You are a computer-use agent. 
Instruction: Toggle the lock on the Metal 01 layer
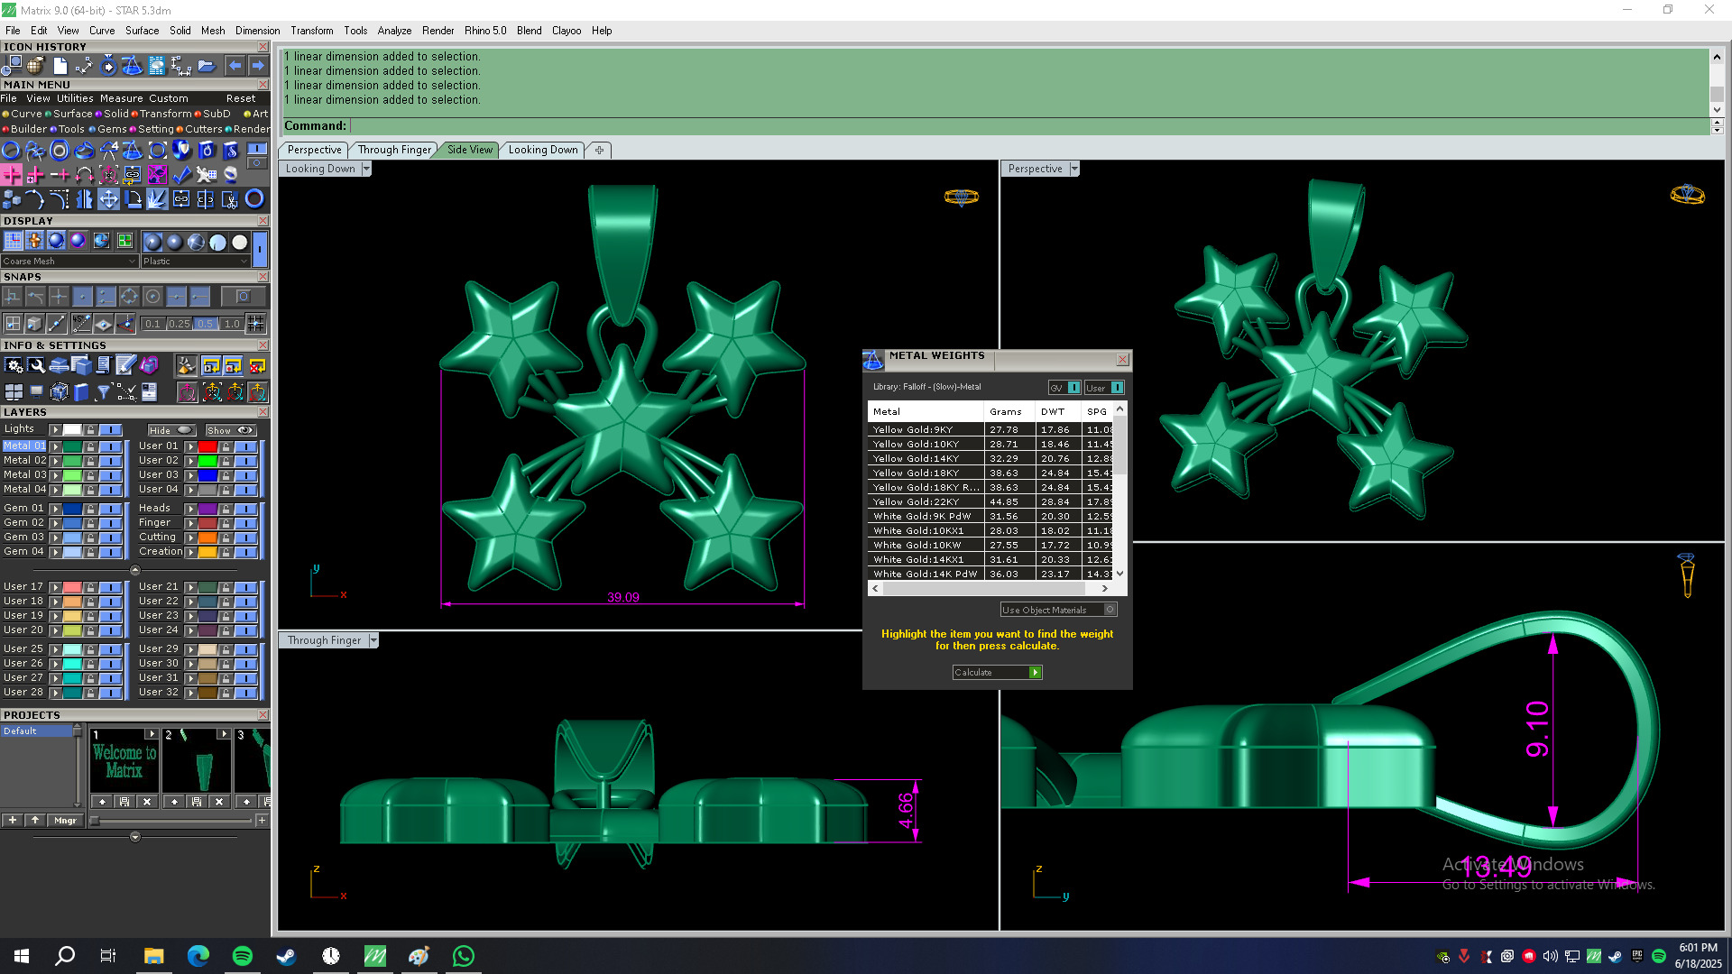pos(90,446)
